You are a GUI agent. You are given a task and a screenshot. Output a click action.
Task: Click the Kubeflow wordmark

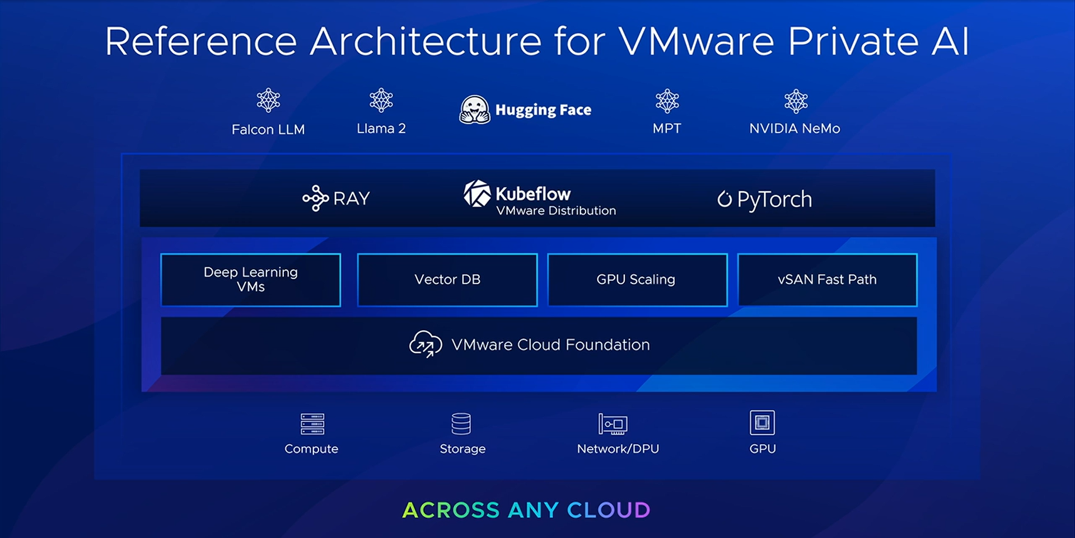(533, 194)
